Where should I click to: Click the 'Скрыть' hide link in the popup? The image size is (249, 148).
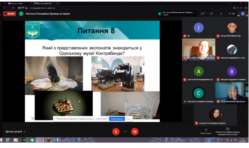129,119
